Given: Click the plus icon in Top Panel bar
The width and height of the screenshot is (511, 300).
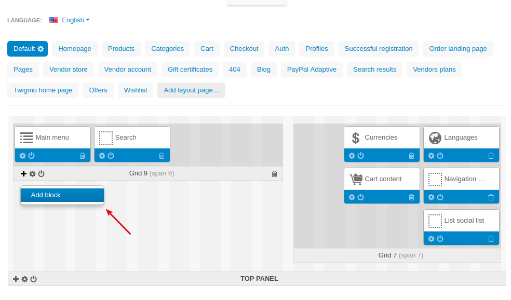Looking at the screenshot, I should click(x=16, y=279).
